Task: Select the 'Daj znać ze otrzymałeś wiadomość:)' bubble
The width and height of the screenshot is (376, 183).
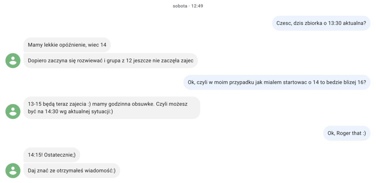Action: click(72, 171)
